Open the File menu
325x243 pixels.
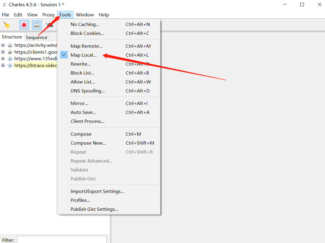pyautogui.click(x=6, y=15)
